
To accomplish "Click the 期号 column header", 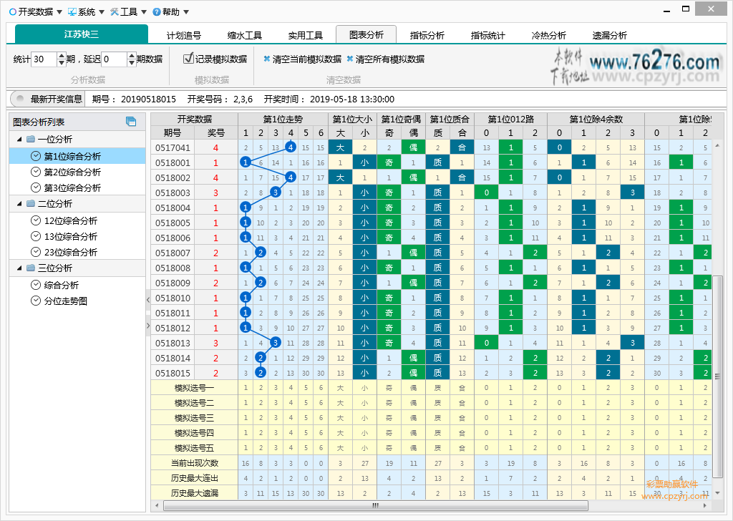I will pos(173,132).
